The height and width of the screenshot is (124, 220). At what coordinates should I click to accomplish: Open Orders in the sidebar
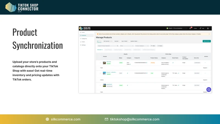86,42
